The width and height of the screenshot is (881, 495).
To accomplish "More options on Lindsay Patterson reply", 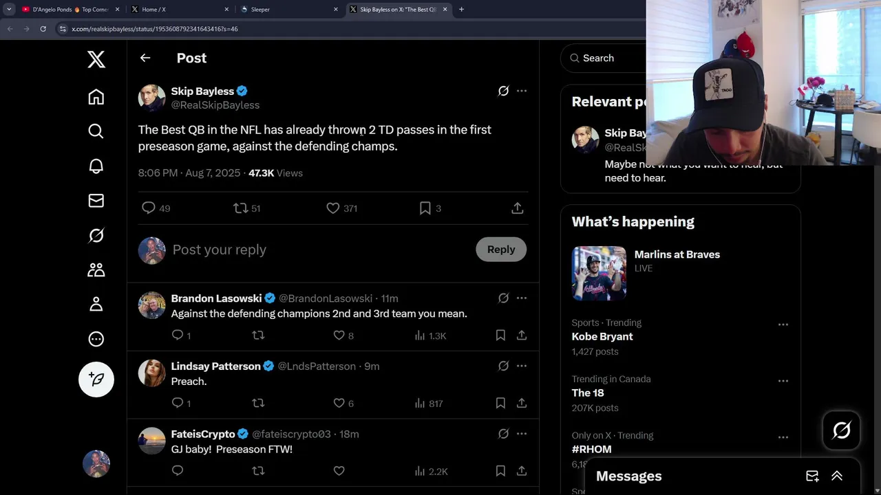I will 522,366.
